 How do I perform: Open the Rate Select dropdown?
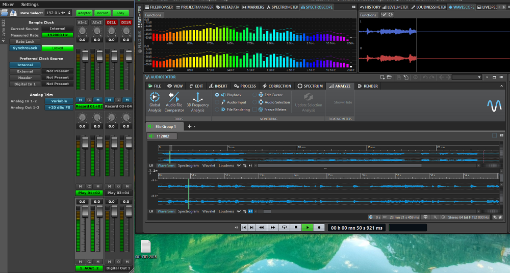[59, 13]
